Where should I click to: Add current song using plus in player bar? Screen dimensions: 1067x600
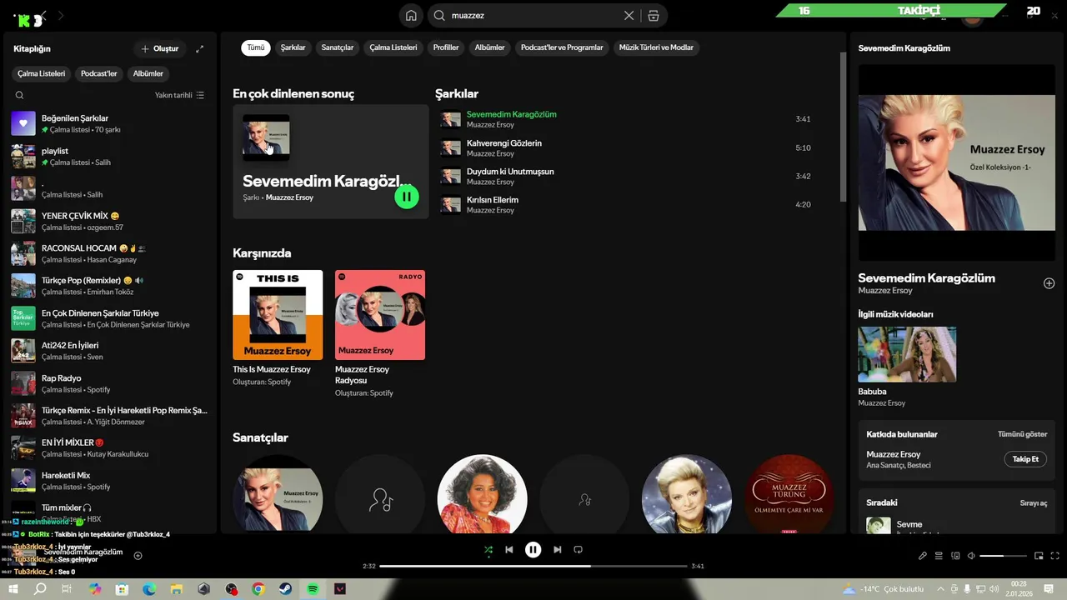point(138,556)
